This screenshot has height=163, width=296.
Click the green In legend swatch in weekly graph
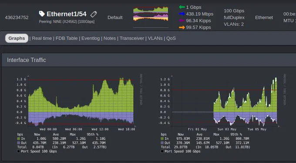tap(162, 139)
